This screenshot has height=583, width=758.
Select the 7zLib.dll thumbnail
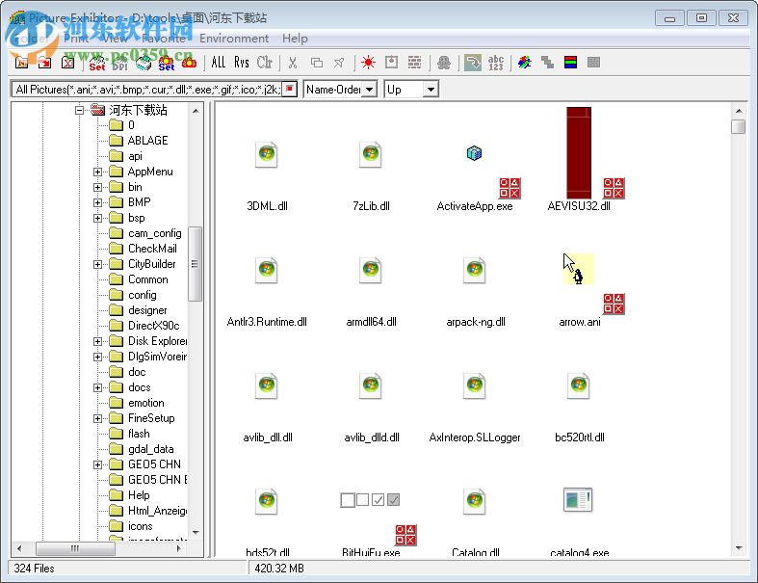371,155
